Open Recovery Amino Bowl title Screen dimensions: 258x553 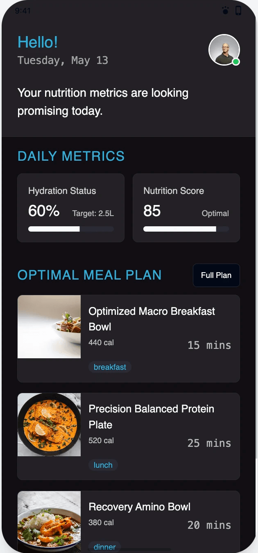140,507
